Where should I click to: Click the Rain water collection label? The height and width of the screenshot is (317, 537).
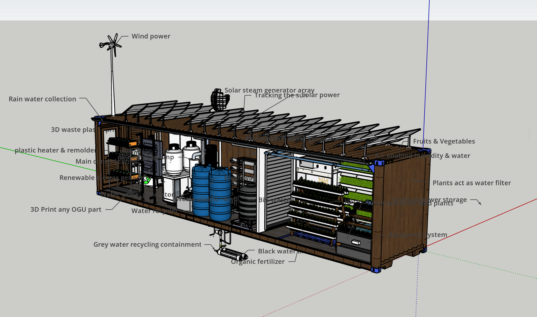42,99
